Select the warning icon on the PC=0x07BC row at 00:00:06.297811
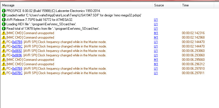The image size is (219, 108). tap(4, 73)
